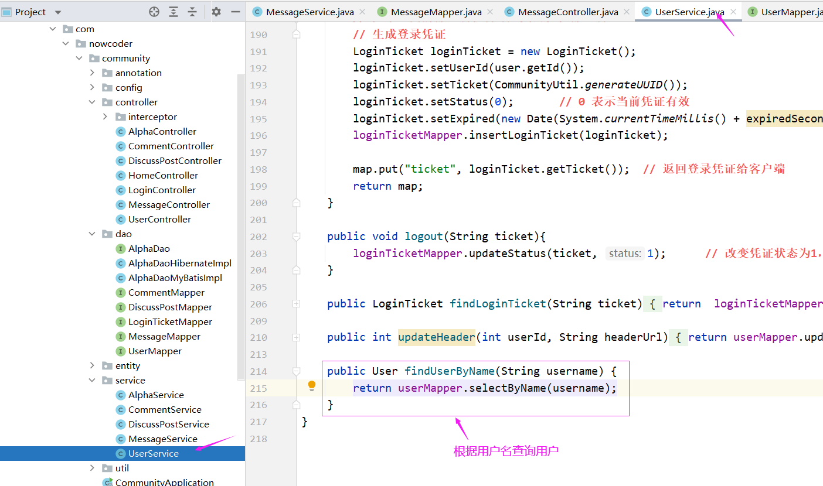
Task: Click the findUserByName method name
Action: [x=449, y=371]
